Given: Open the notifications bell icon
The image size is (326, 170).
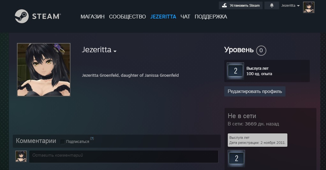Looking at the screenshot, I should pos(271,5).
